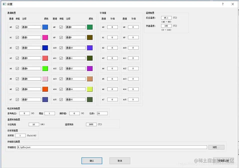Disable the A0 channel checkbox
239x168 pixels.
17,27
